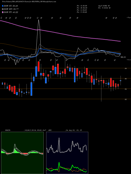Click the '<Lows' label at the right edge

[x=129, y=60]
